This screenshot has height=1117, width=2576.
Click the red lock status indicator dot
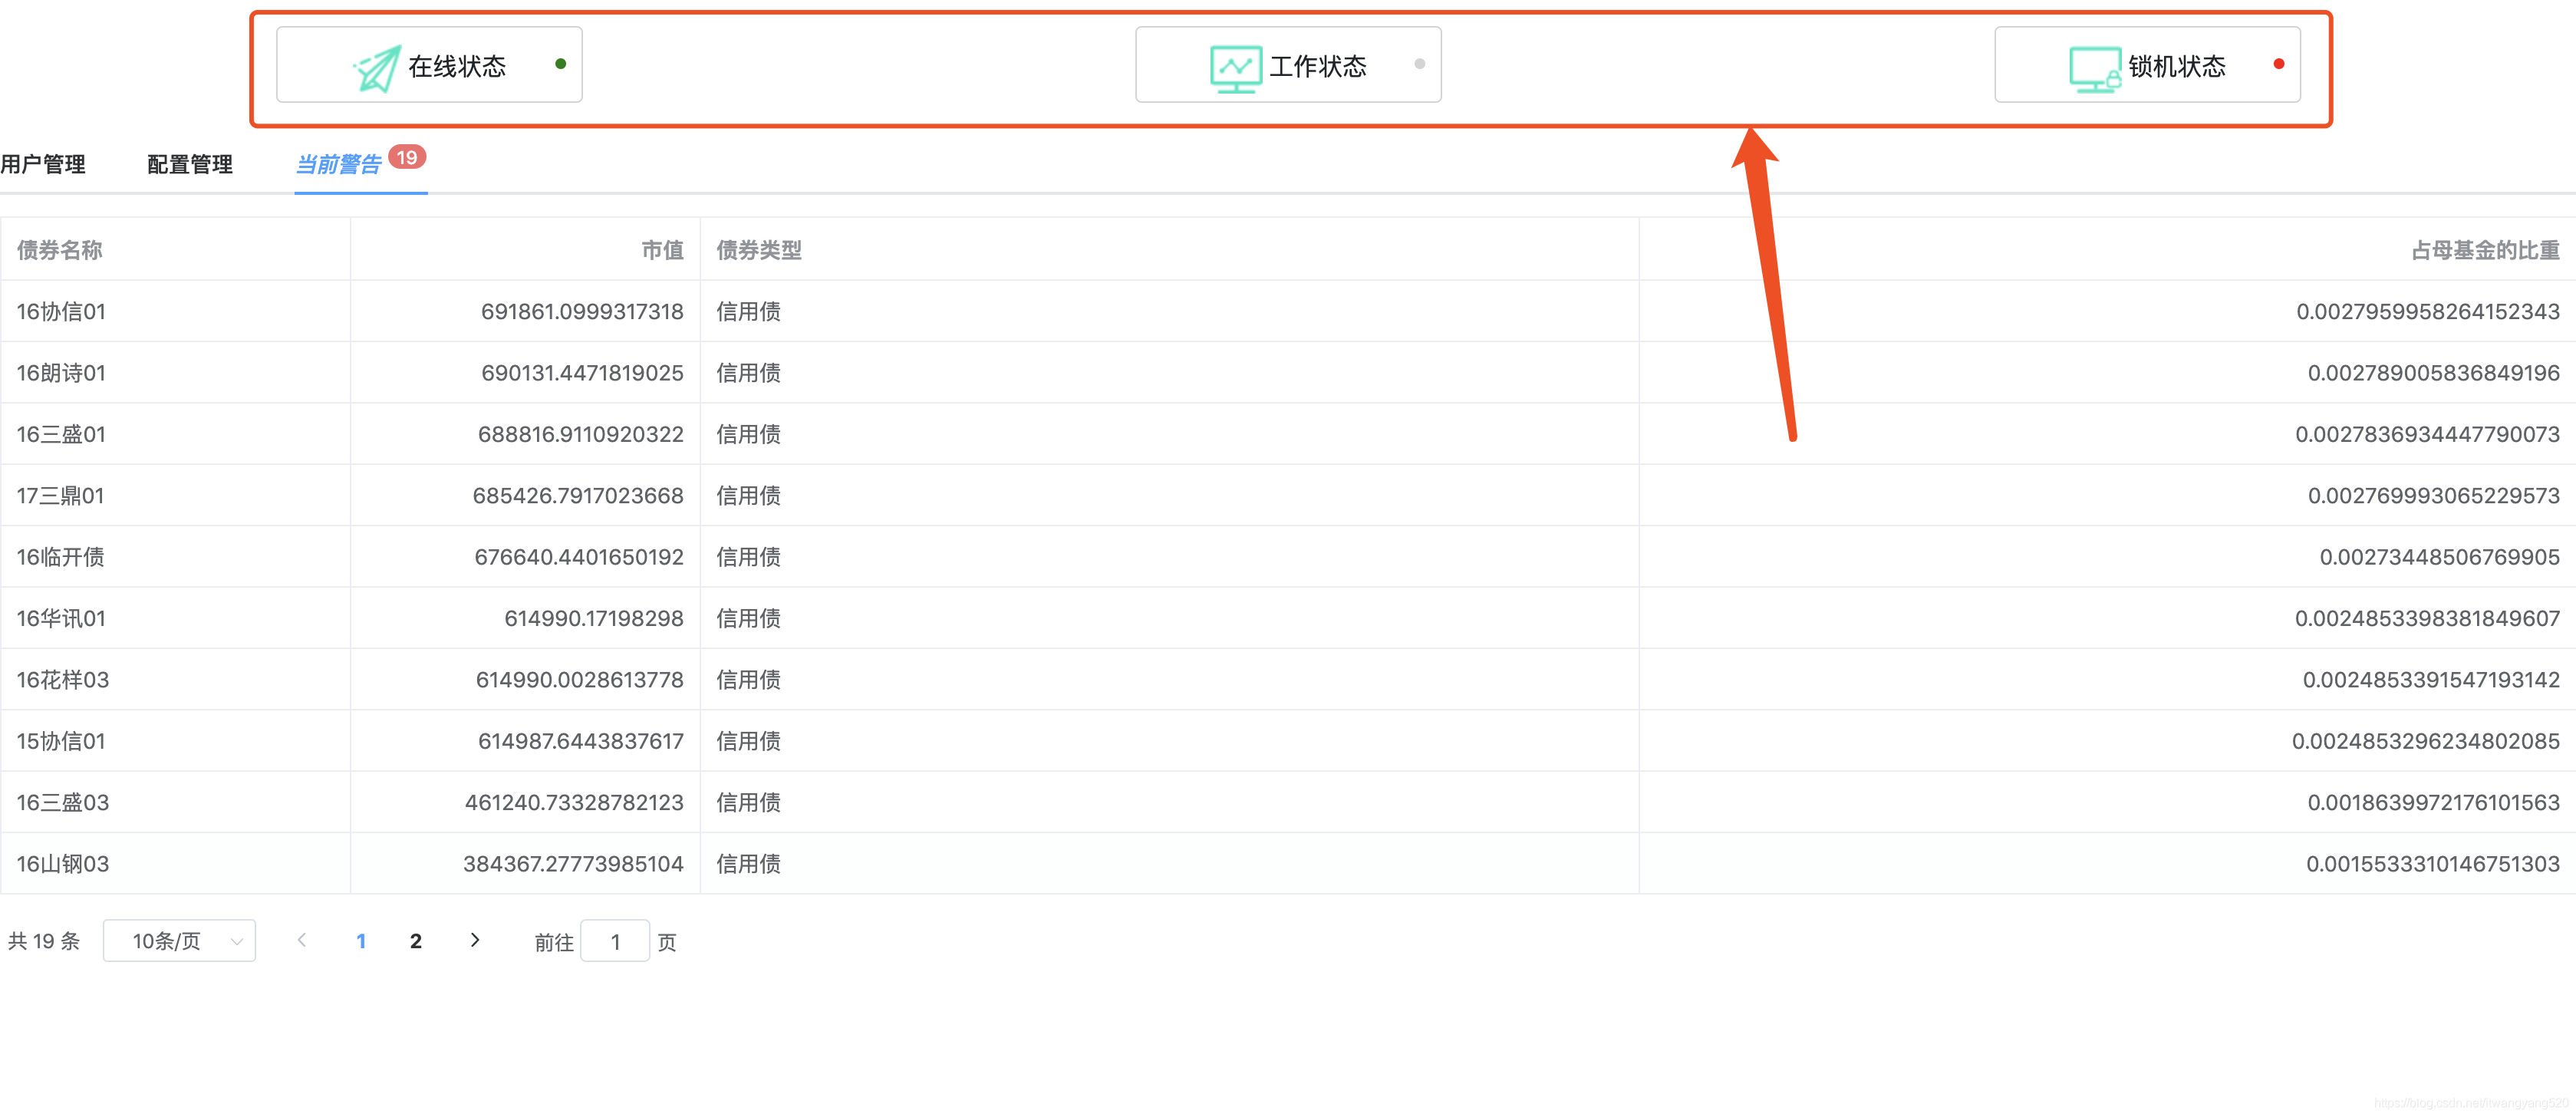click(2279, 64)
